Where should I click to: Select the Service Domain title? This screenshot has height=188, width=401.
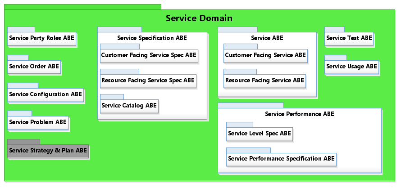pyautogui.click(x=199, y=18)
